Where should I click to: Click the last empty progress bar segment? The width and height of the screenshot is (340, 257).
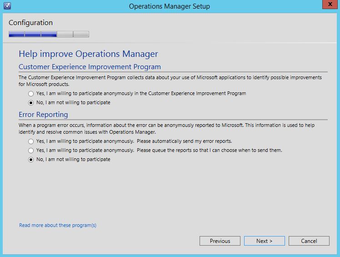[x=81, y=34]
